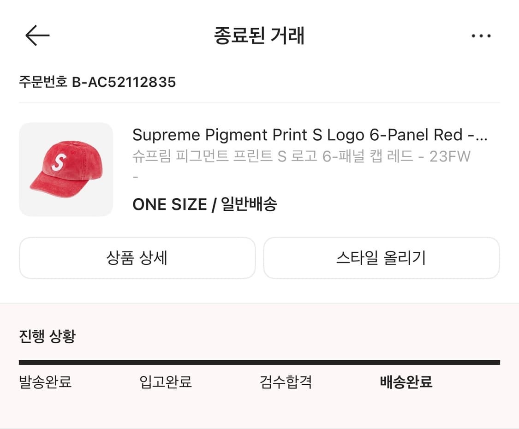Tap the white S logo on the cap image

coord(60,161)
